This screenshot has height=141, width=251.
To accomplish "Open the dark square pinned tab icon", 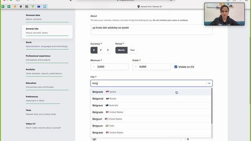I will click(x=27, y=7).
